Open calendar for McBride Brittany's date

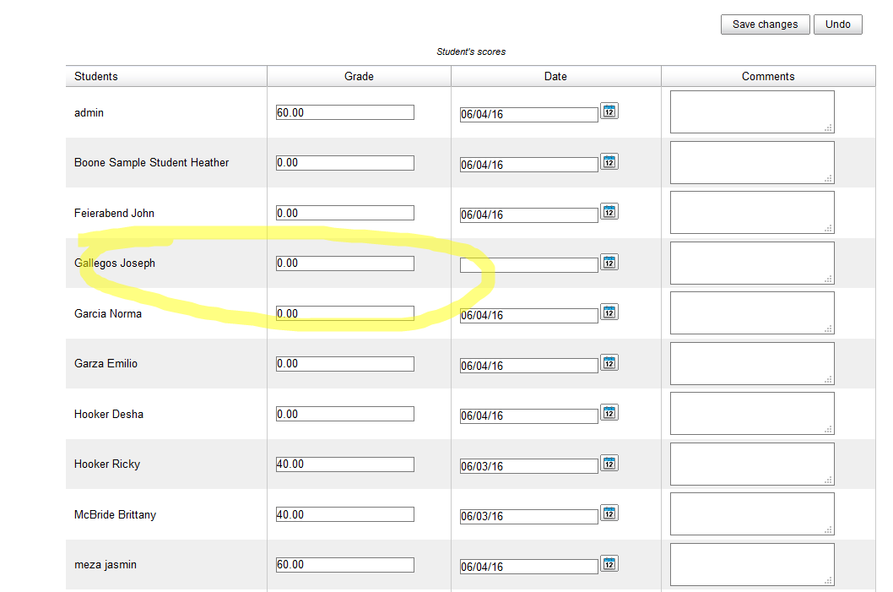[609, 513]
